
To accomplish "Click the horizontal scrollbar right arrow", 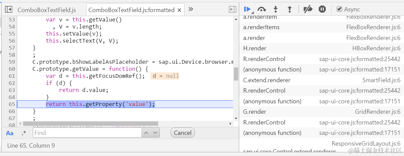I will tap(230, 123).
